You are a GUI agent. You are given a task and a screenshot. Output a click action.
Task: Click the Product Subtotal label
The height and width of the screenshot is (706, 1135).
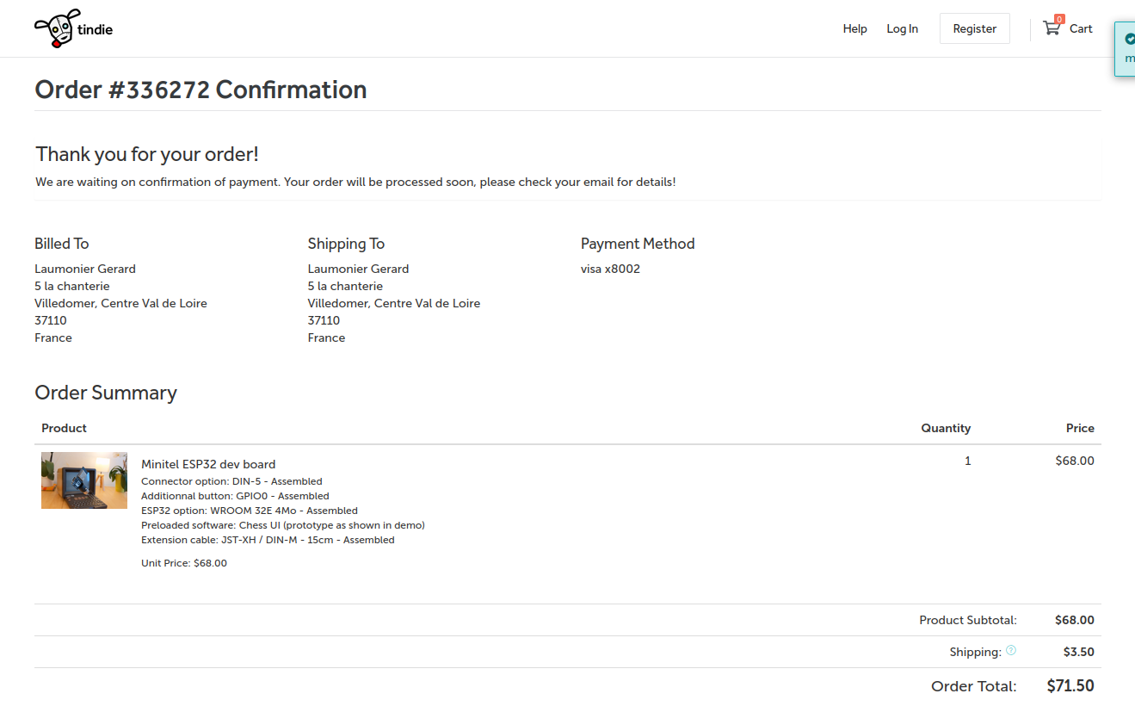point(967,620)
